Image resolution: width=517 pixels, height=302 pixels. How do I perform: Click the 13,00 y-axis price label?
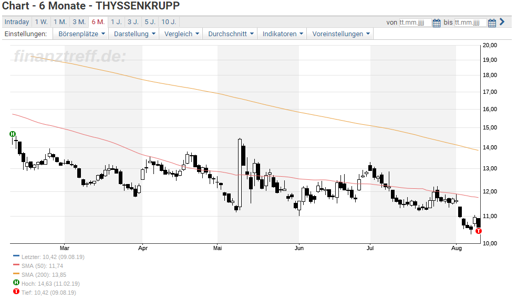pyautogui.click(x=490, y=168)
